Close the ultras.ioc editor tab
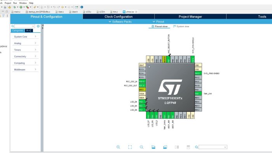The width and height of the screenshot is (272, 153). click(136, 12)
